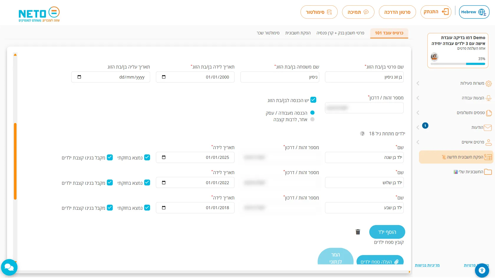Switch to the הפקת חשבונית tab
The width and height of the screenshot is (495, 278).
(x=298, y=33)
